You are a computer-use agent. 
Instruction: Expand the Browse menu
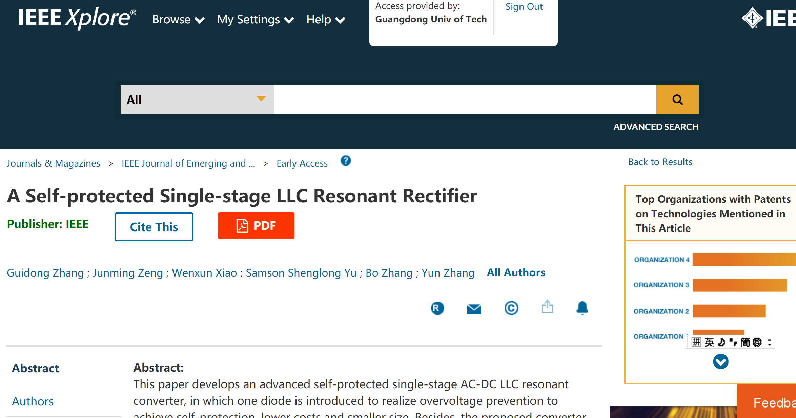[x=178, y=20]
